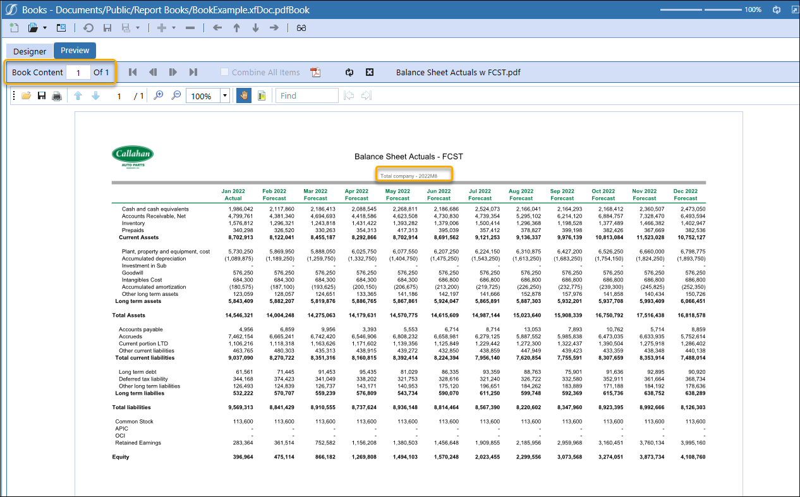
Task: Click the Create New Book icon
Action: click(x=14, y=28)
